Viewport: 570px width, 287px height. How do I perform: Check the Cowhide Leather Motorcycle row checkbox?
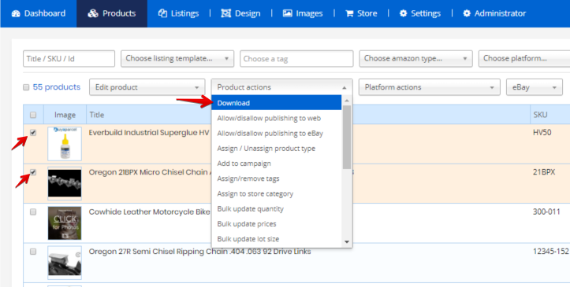(33, 212)
